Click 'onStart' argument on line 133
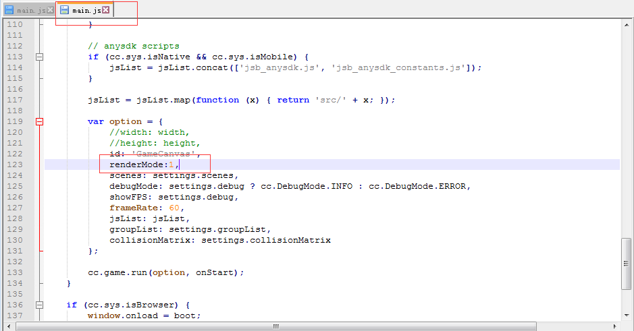The image size is (634, 331). tap(215, 272)
